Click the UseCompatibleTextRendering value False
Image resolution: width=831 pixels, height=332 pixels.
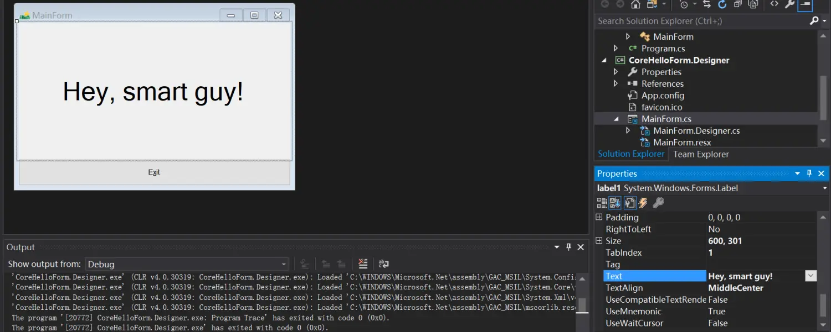(x=718, y=299)
